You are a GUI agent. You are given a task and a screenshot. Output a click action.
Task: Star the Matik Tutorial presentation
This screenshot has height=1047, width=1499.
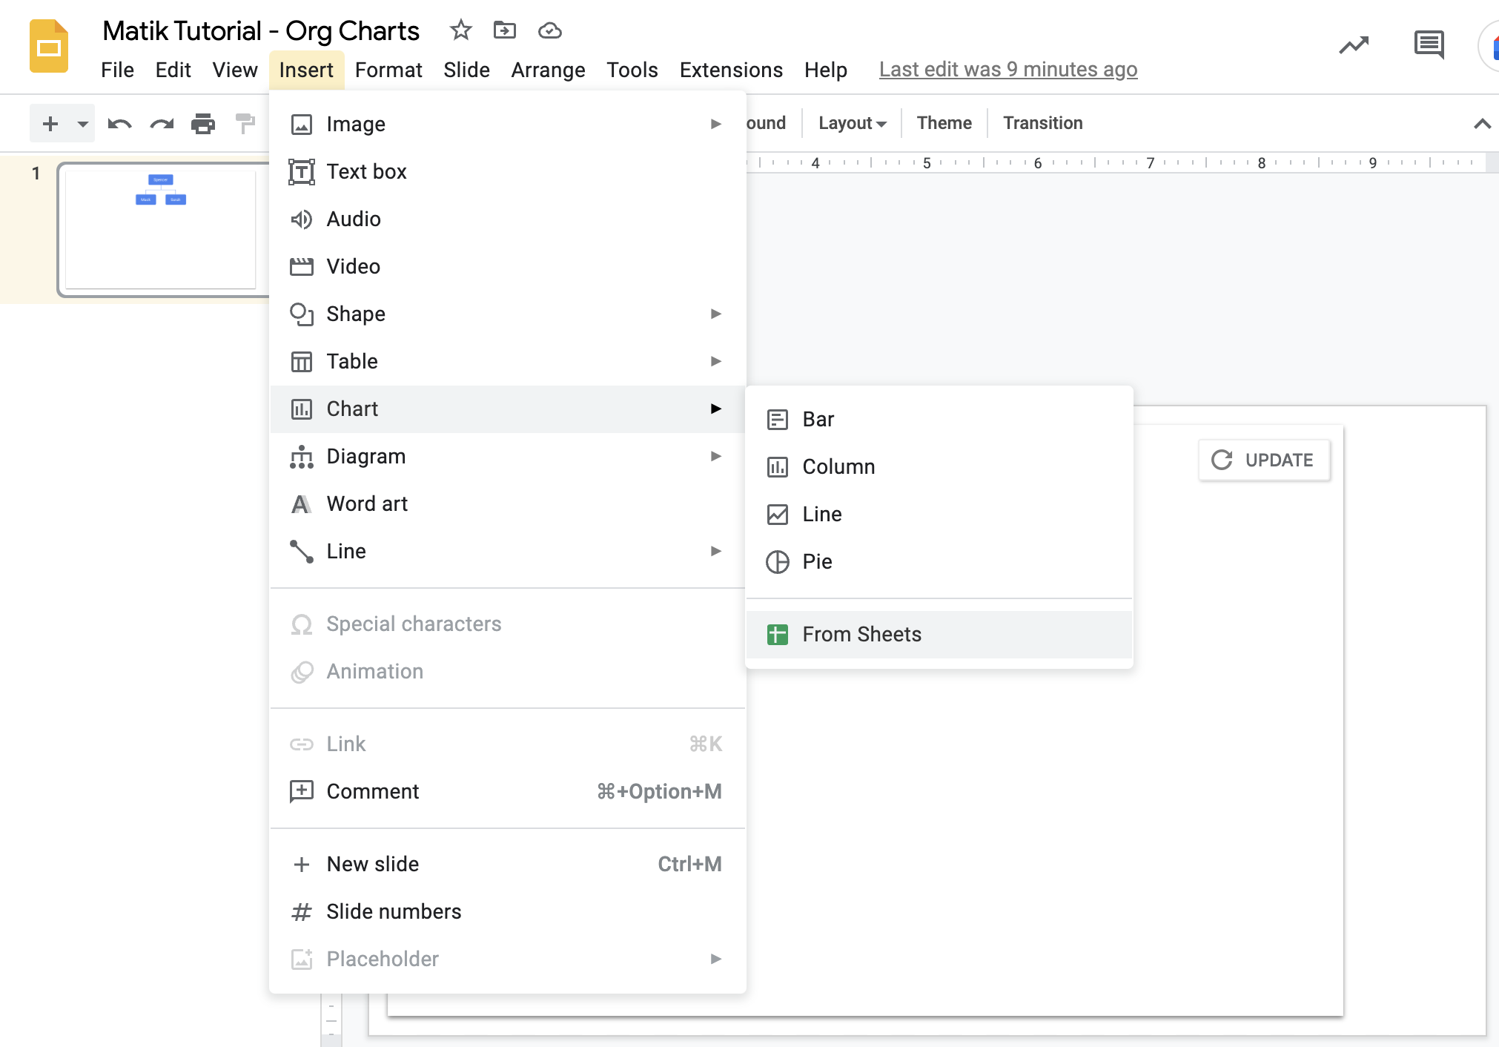(460, 30)
